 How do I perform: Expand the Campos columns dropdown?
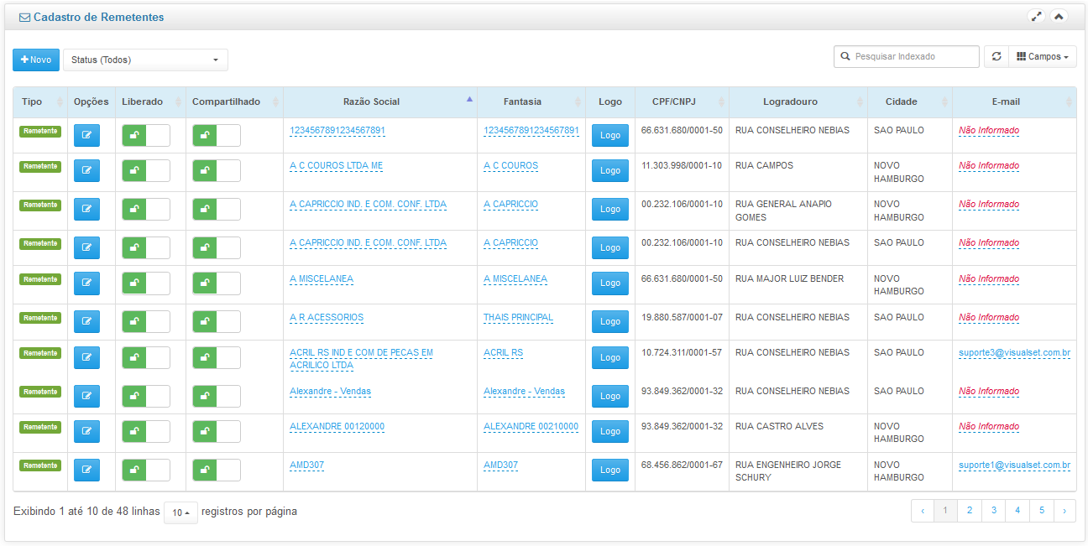(x=1042, y=57)
